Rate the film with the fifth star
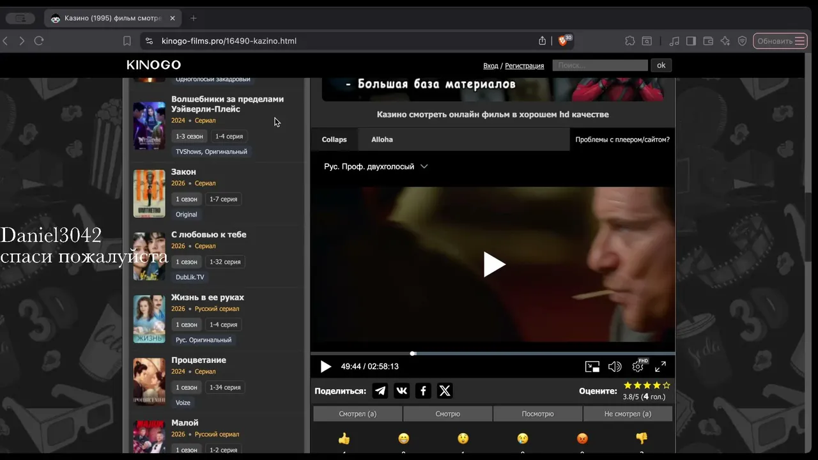This screenshot has height=460, width=818. click(x=667, y=385)
